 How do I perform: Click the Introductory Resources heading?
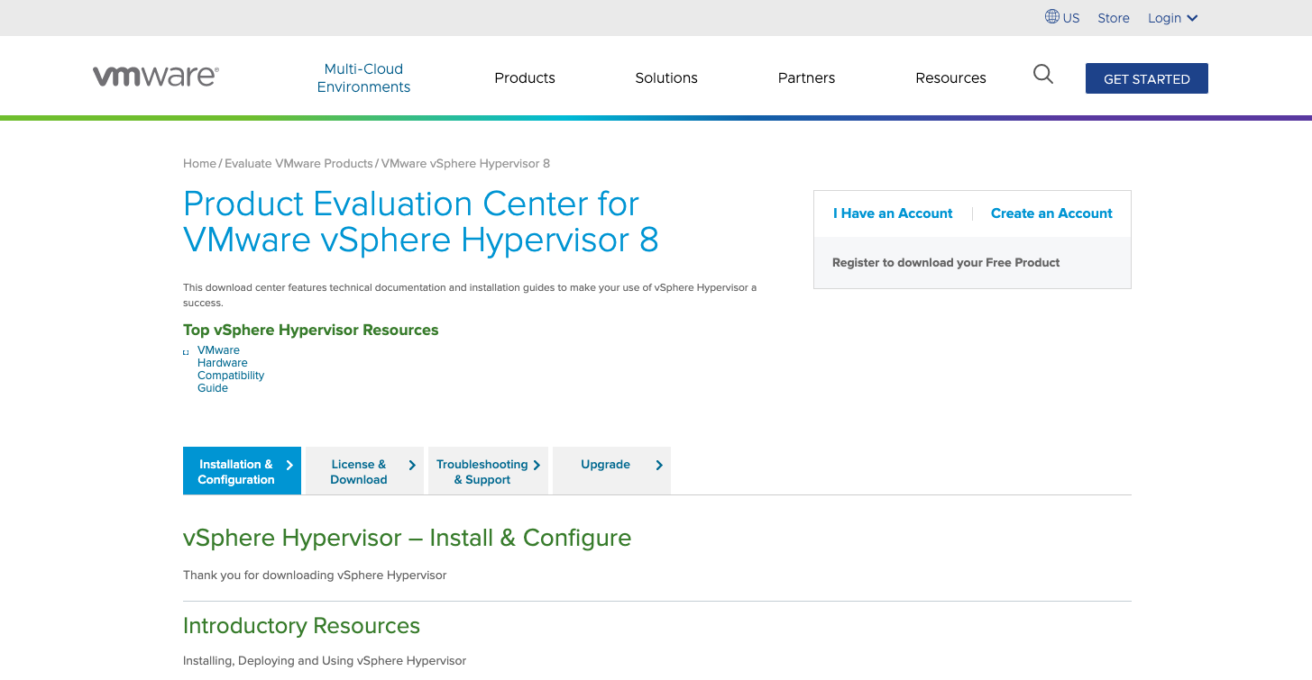(x=301, y=626)
